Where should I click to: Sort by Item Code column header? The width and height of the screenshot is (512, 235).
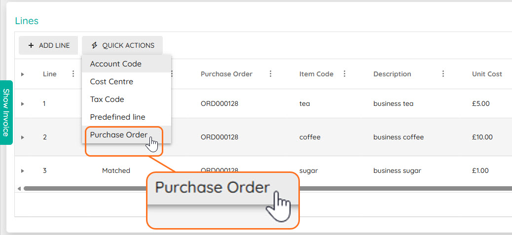[x=316, y=74]
